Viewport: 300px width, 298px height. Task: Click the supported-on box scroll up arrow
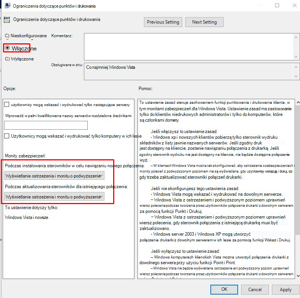click(296, 67)
